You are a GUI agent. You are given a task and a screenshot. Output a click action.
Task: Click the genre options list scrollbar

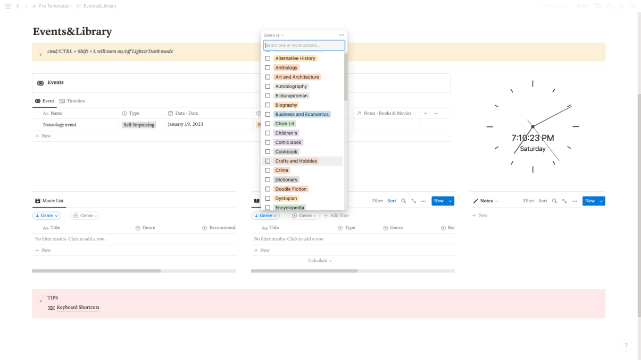click(x=346, y=77)
